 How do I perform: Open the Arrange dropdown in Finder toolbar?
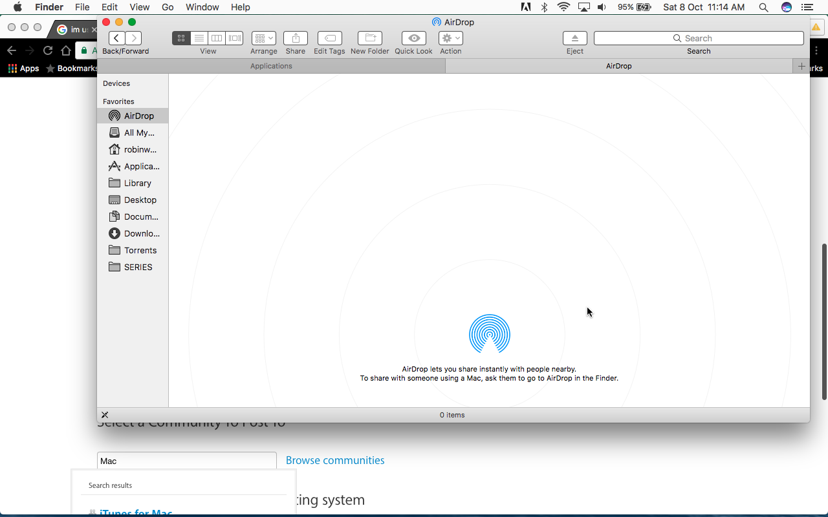click(264, 38)
